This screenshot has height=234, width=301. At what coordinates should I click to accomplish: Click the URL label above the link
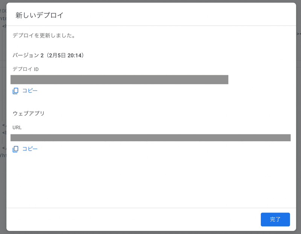tap(17, 128)
